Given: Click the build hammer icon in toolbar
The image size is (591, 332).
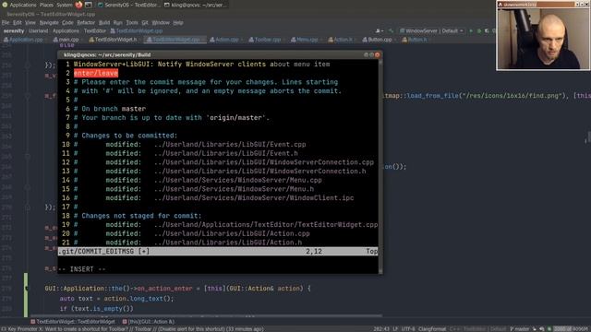Looking at the screenshot, I should tap(391, 30).
